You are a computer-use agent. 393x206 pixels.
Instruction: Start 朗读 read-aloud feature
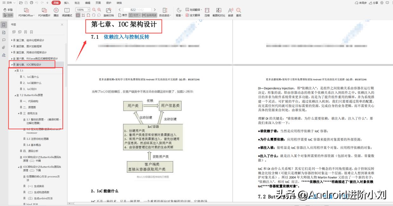click(x=230, y=13)
